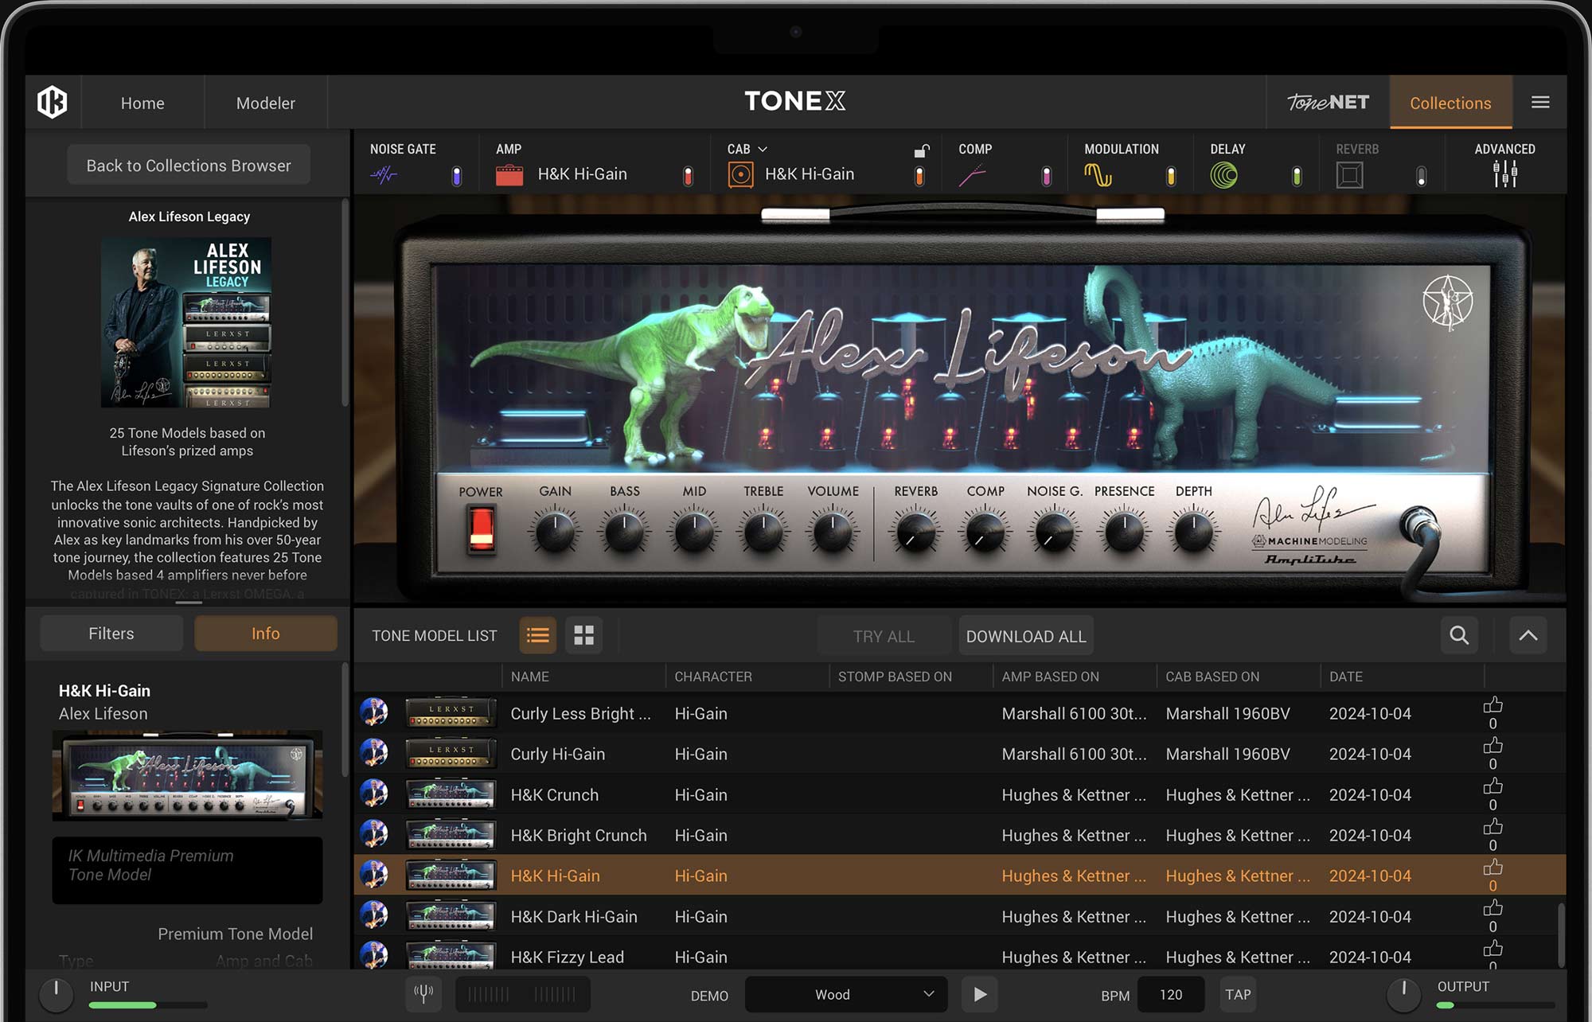Flip the amp Power switch off
The image size is (1592, 1022).
click(x=480, y=527)
